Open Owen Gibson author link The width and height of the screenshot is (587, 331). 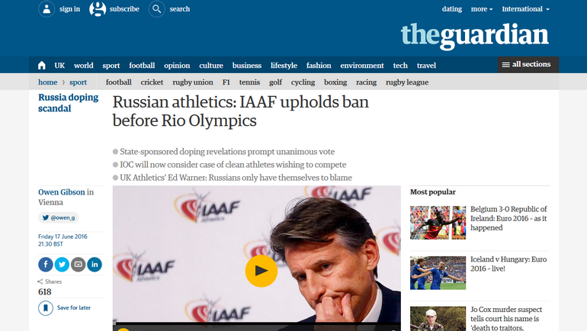tap(62, 192)
